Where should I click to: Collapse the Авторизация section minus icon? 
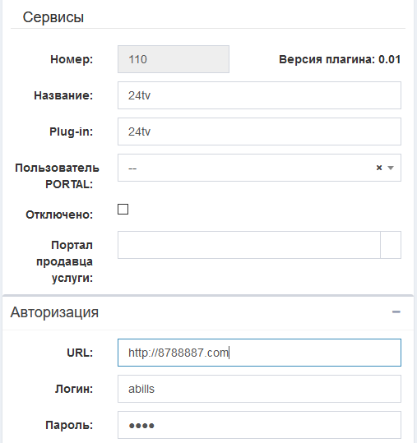point(396,312)
